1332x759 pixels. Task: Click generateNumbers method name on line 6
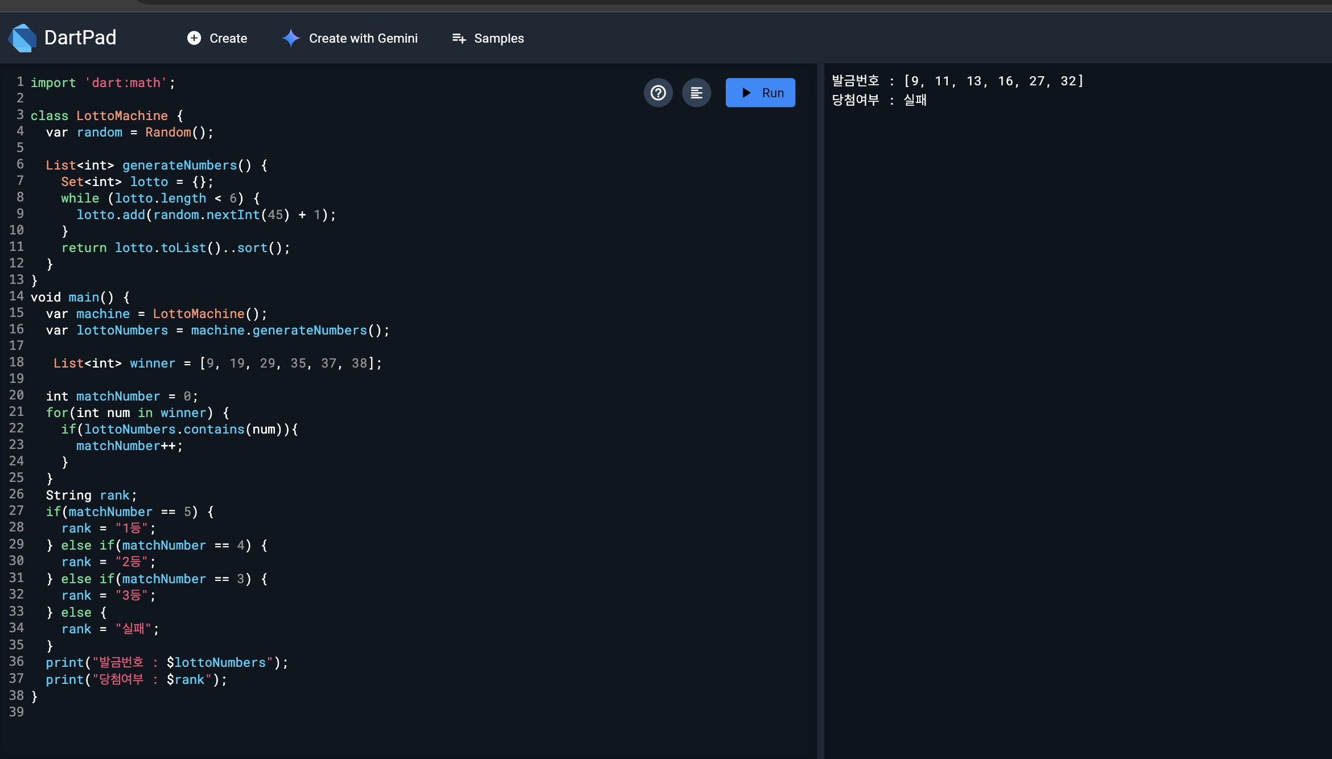pos(179,166)
